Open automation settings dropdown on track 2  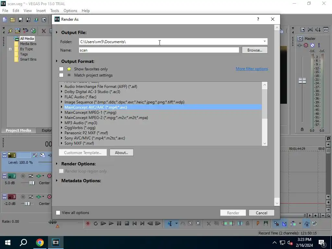(43, 176)
